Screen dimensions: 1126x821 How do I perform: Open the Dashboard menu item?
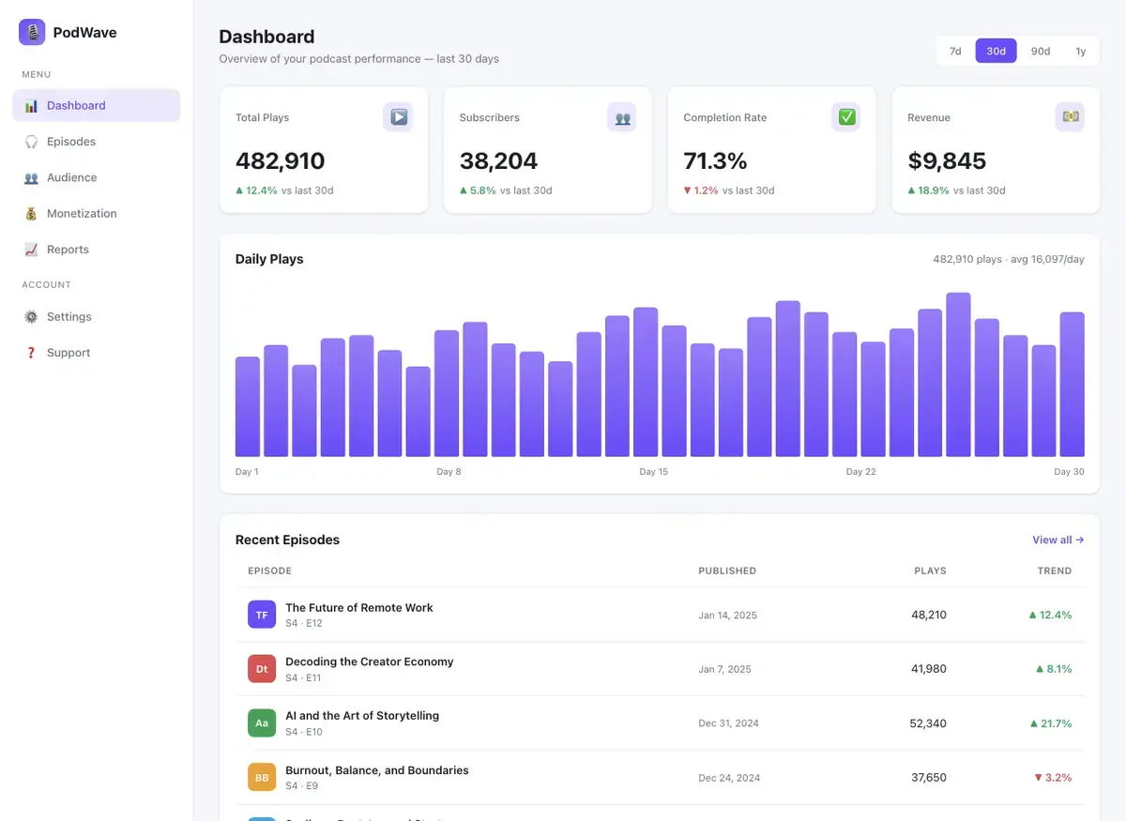[x=97, y=106]
